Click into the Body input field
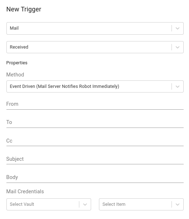This screenshot has height=219, width=189. click(95, 177)
